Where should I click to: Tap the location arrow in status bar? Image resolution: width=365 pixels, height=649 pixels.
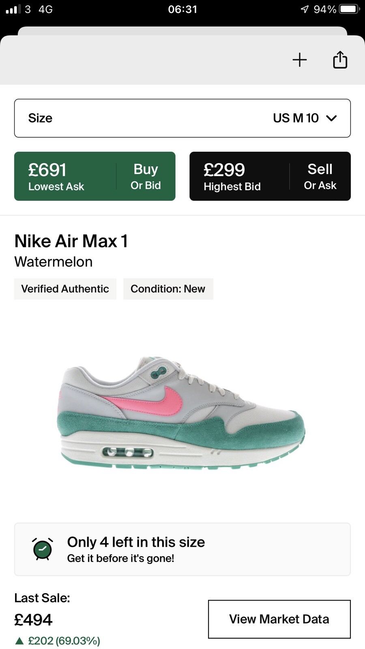point(305,9)
